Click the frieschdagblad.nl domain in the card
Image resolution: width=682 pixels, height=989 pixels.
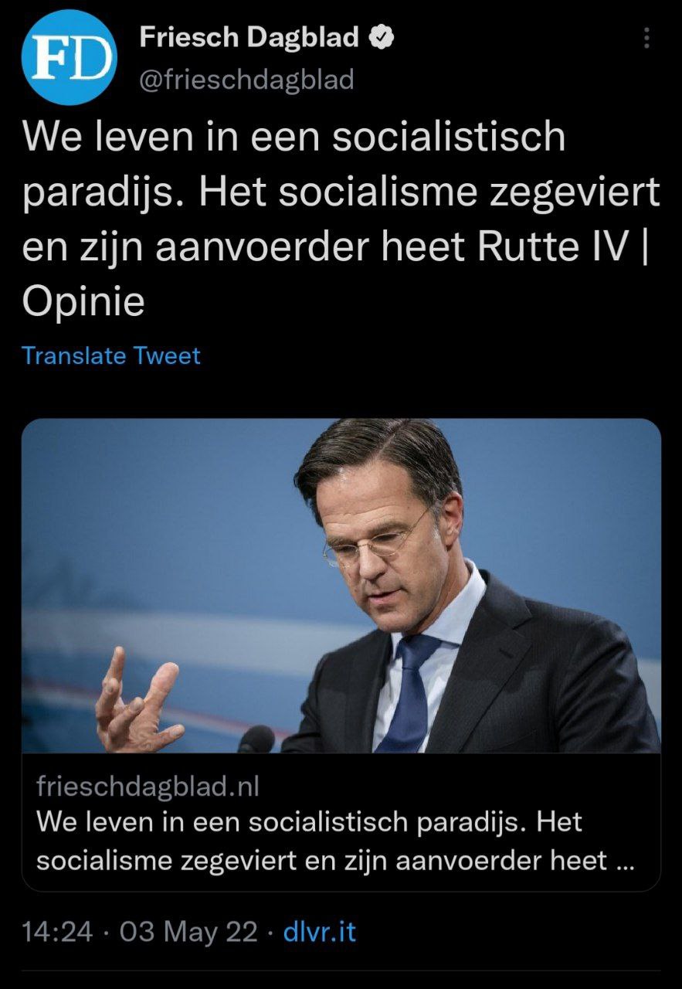148,787
